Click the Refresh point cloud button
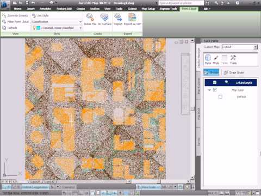 (x=10, y=28)
